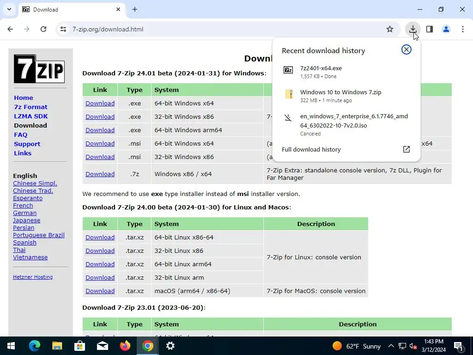
Task: Open the Windows Start menu
Action: [11, 346]
